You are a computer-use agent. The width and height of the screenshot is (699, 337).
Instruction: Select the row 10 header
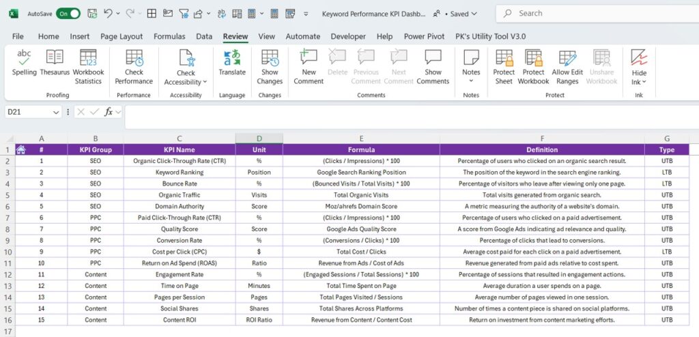(7, 252)
